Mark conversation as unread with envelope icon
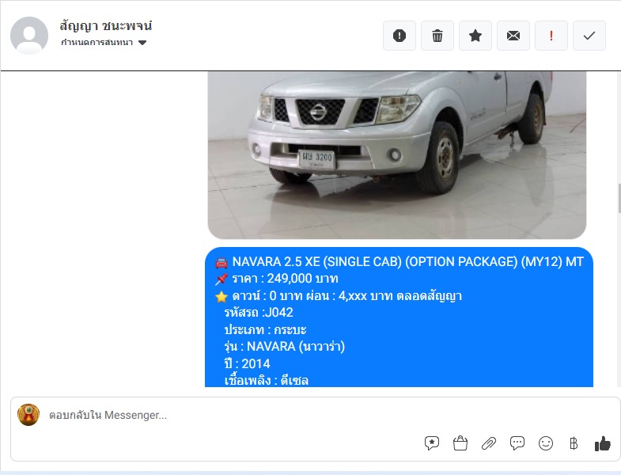621x475 pixels. point(513,36)
